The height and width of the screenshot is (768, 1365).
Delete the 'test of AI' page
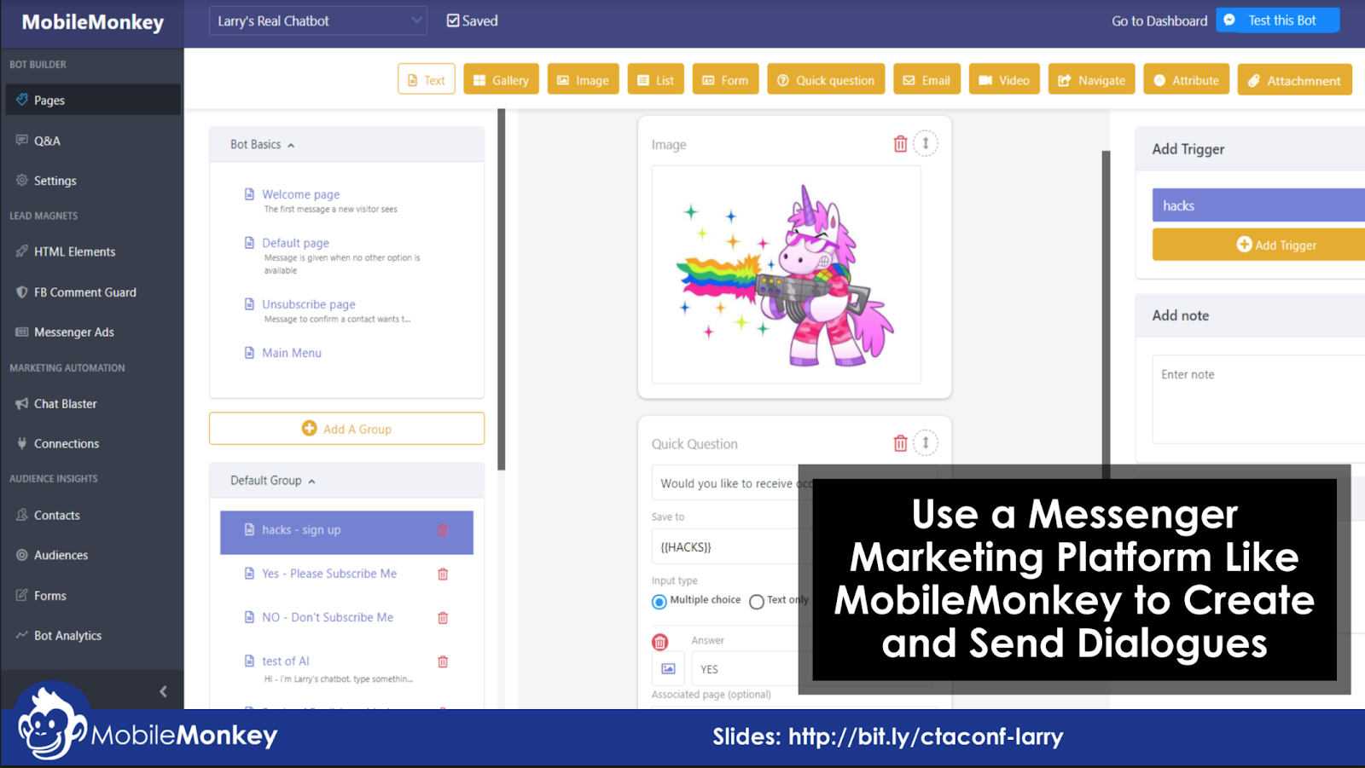coord(443,661)
